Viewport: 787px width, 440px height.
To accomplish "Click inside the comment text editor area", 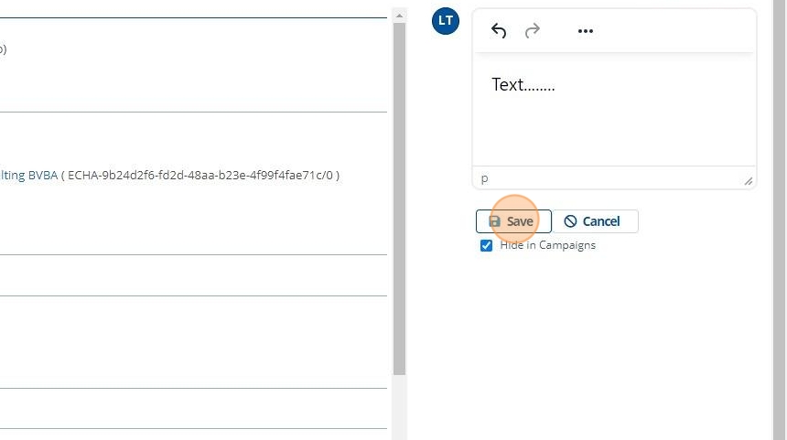I will click(614, 128).
